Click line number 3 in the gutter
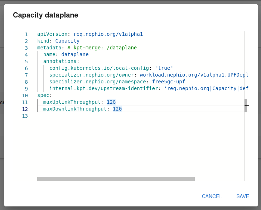Image resolution: width=261 pixels, height=210 pixels. [26, 48]
